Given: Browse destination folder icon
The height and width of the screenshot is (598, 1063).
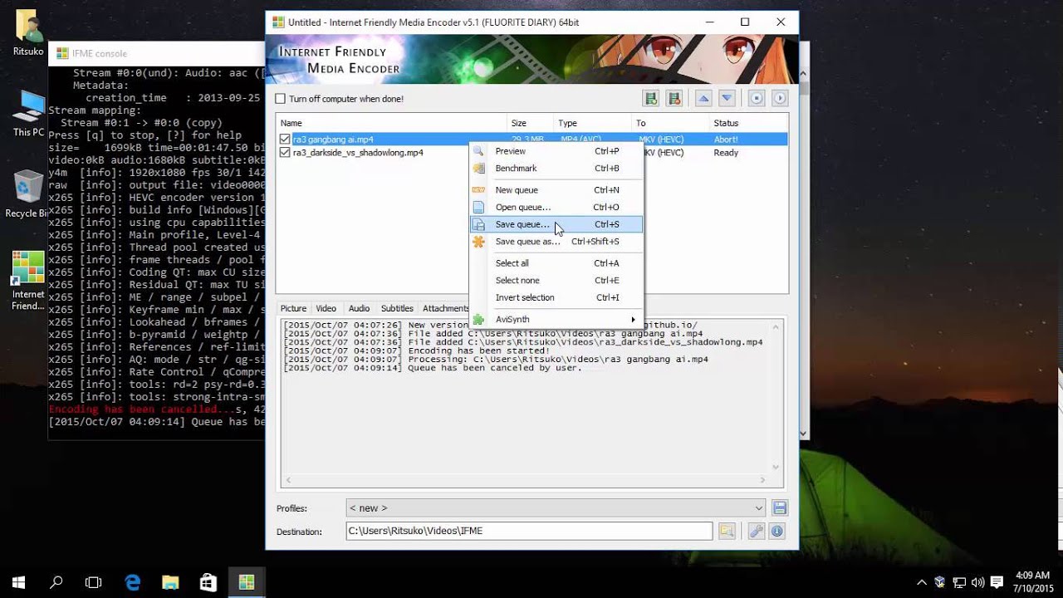Looking at the screenshot, I should (727, 531).
